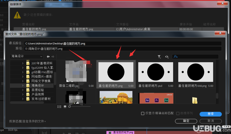Viewport: 231px width, 134px height.
Task: Expand the 2017年盖楼资料 folder
Action: click(x=23, y=63)
